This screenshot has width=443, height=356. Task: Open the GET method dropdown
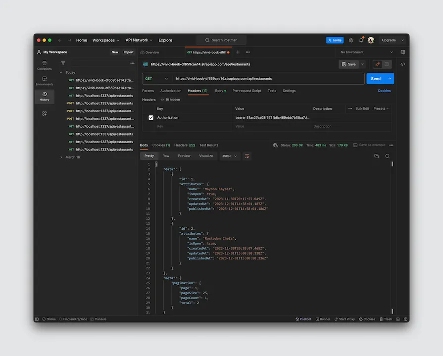[x=157, y=78]
